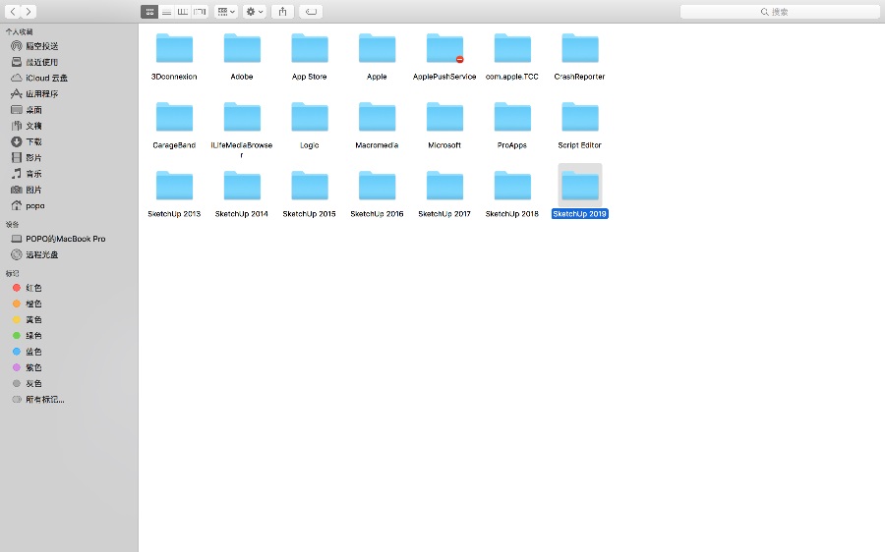Open 下载 Downloads in the sidebar
The image size is (885, 552).
(x=27, y=141)
